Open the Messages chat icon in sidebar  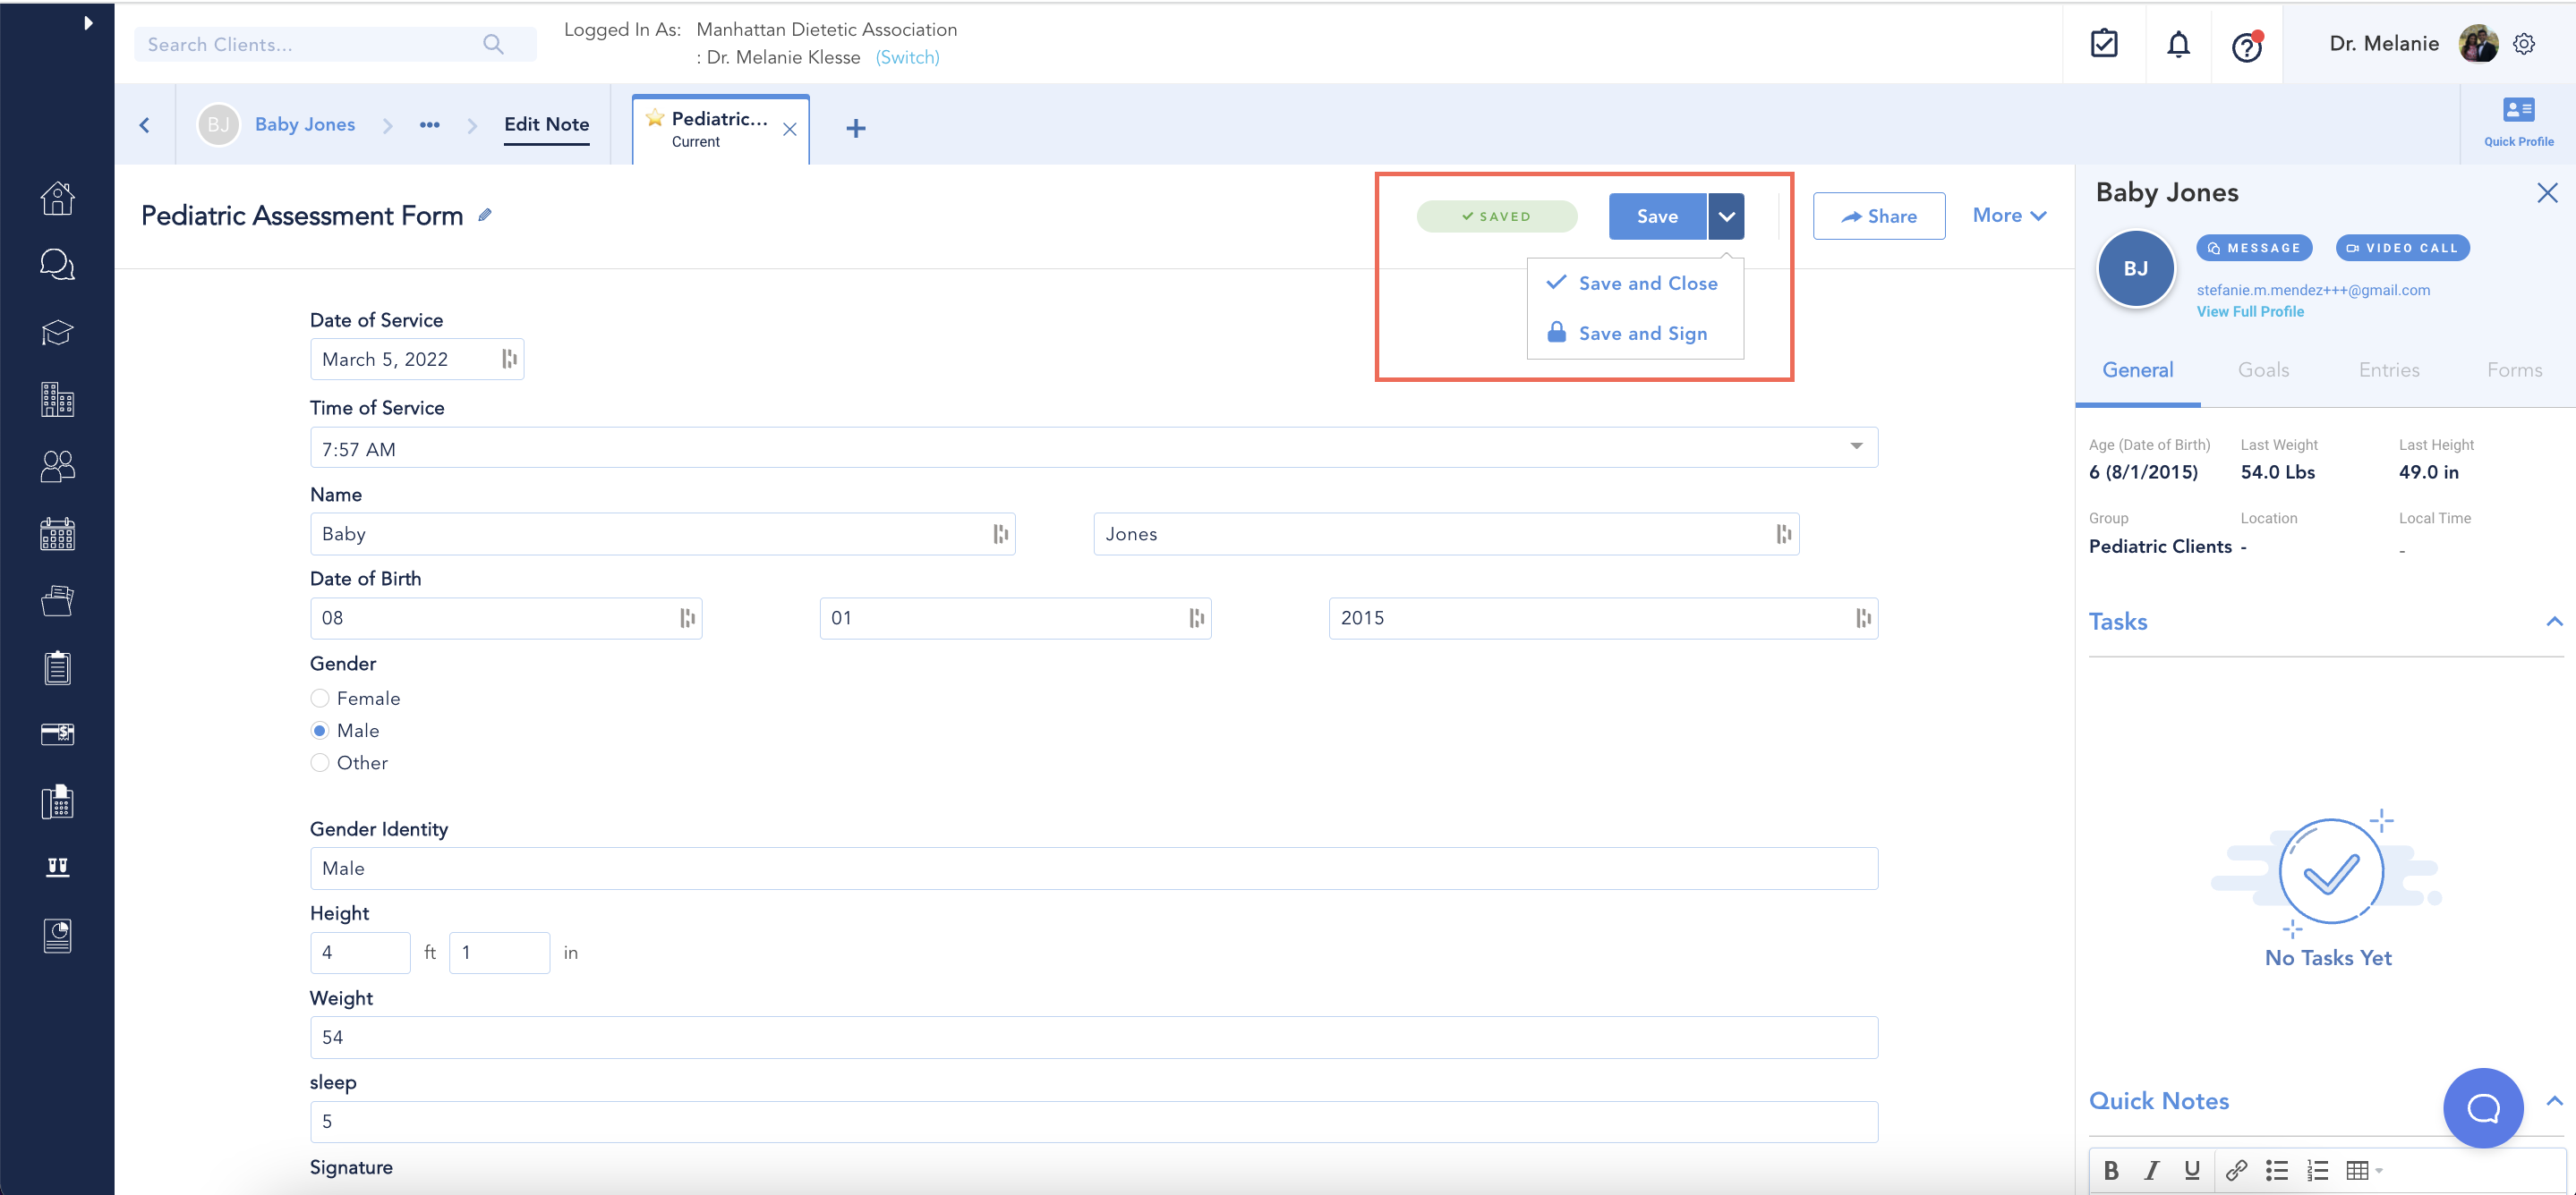pyautogui.click(x=57, y=265)
